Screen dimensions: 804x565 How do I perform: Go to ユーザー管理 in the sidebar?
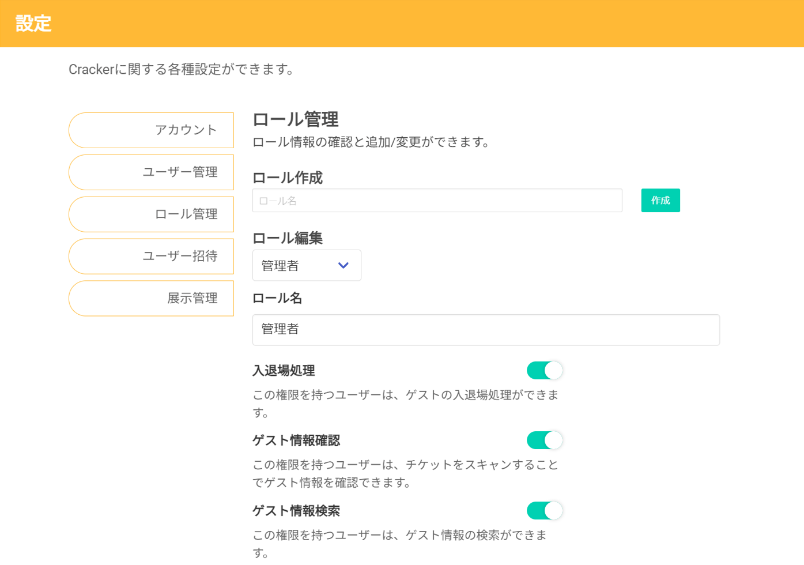coord(152,172)
